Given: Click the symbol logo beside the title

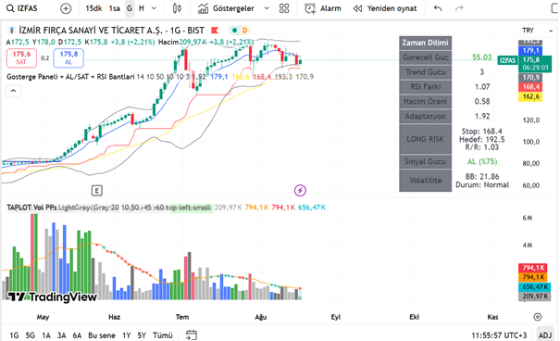Looking at the screenshot, I should (x=11, y=31).
